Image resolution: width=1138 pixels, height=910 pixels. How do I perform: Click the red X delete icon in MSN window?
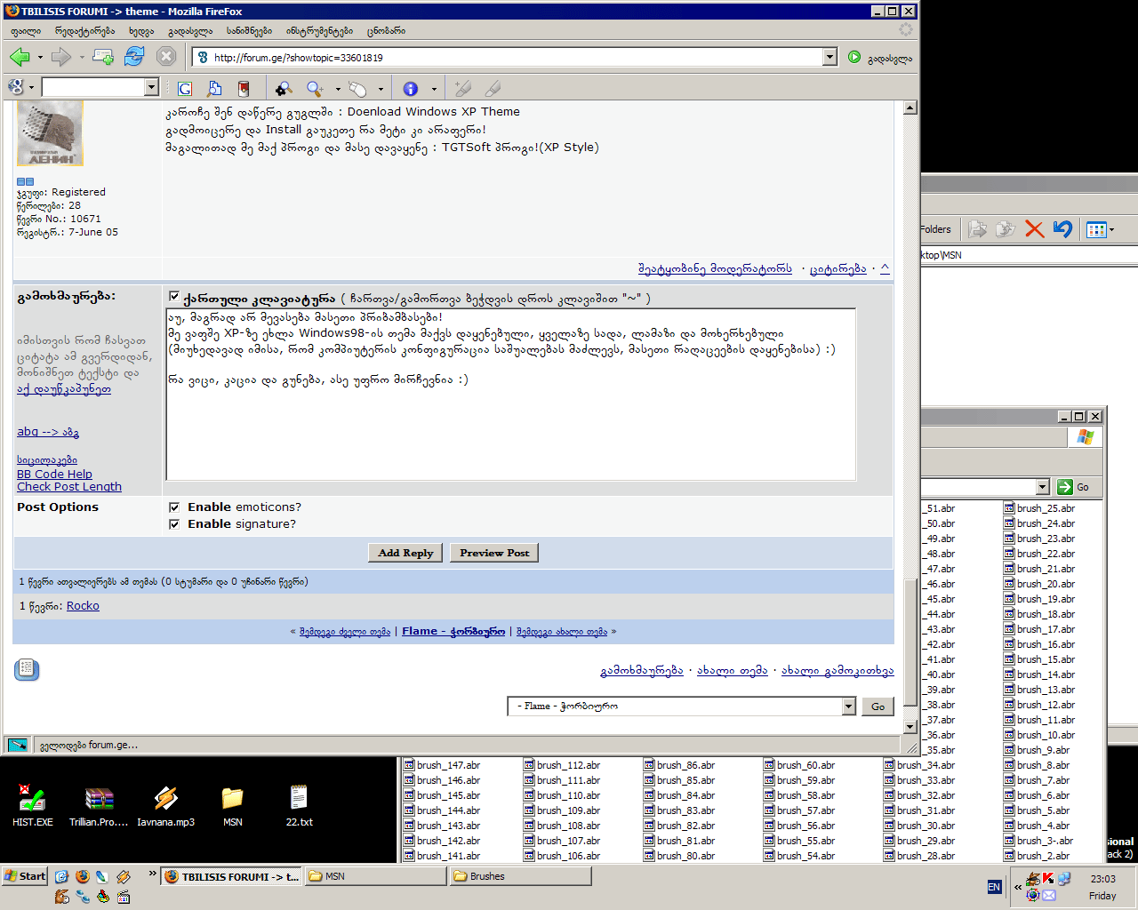pyautogui.click(x=1034, y=229)
